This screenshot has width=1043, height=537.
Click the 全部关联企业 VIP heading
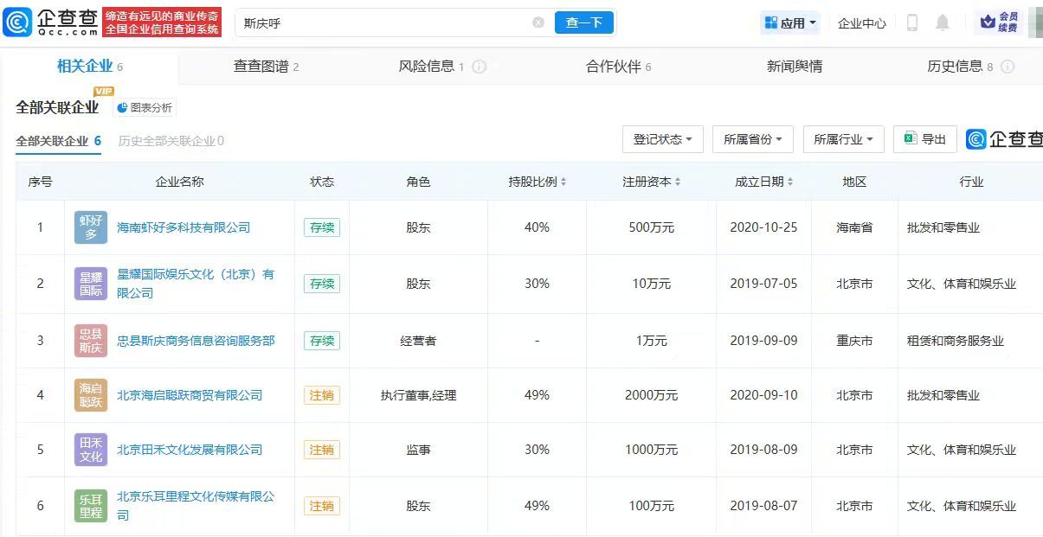pos(57,108)
